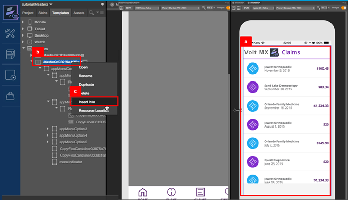The width and height of the screenshot is (348, 200).
Task: Click the Plans info icon in bottom menu
Action: (171, 192)
